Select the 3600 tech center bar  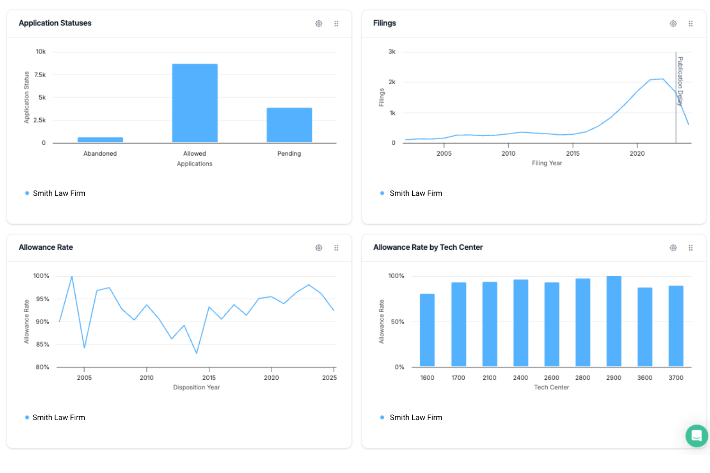[x=645, y=327]
